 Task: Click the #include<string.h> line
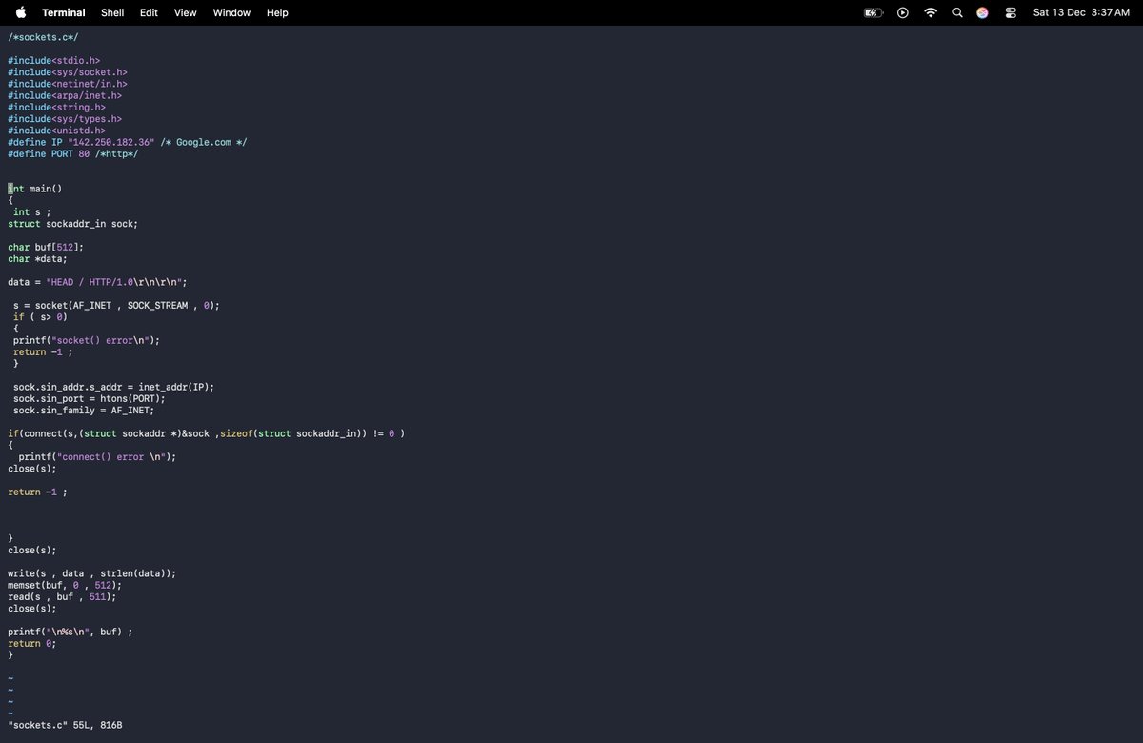[x=57, y=107]
